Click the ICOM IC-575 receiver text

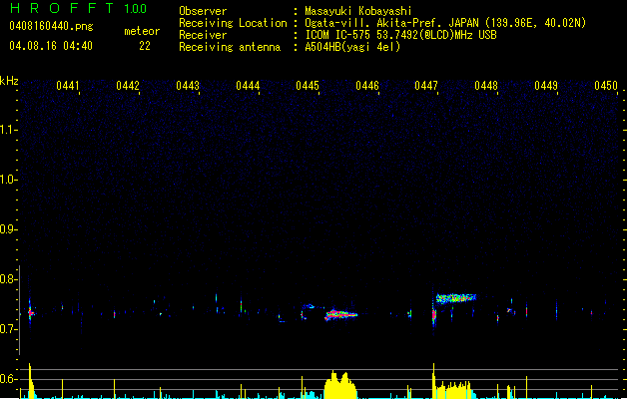tap(400, 35)
